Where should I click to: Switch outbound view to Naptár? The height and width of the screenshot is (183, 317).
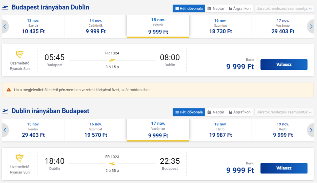click(216, 8)
